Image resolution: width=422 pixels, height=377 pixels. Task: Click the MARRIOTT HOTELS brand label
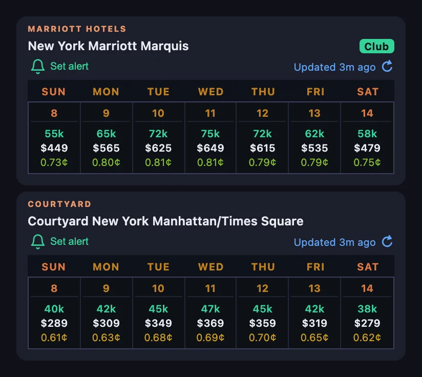pos(77,29)
